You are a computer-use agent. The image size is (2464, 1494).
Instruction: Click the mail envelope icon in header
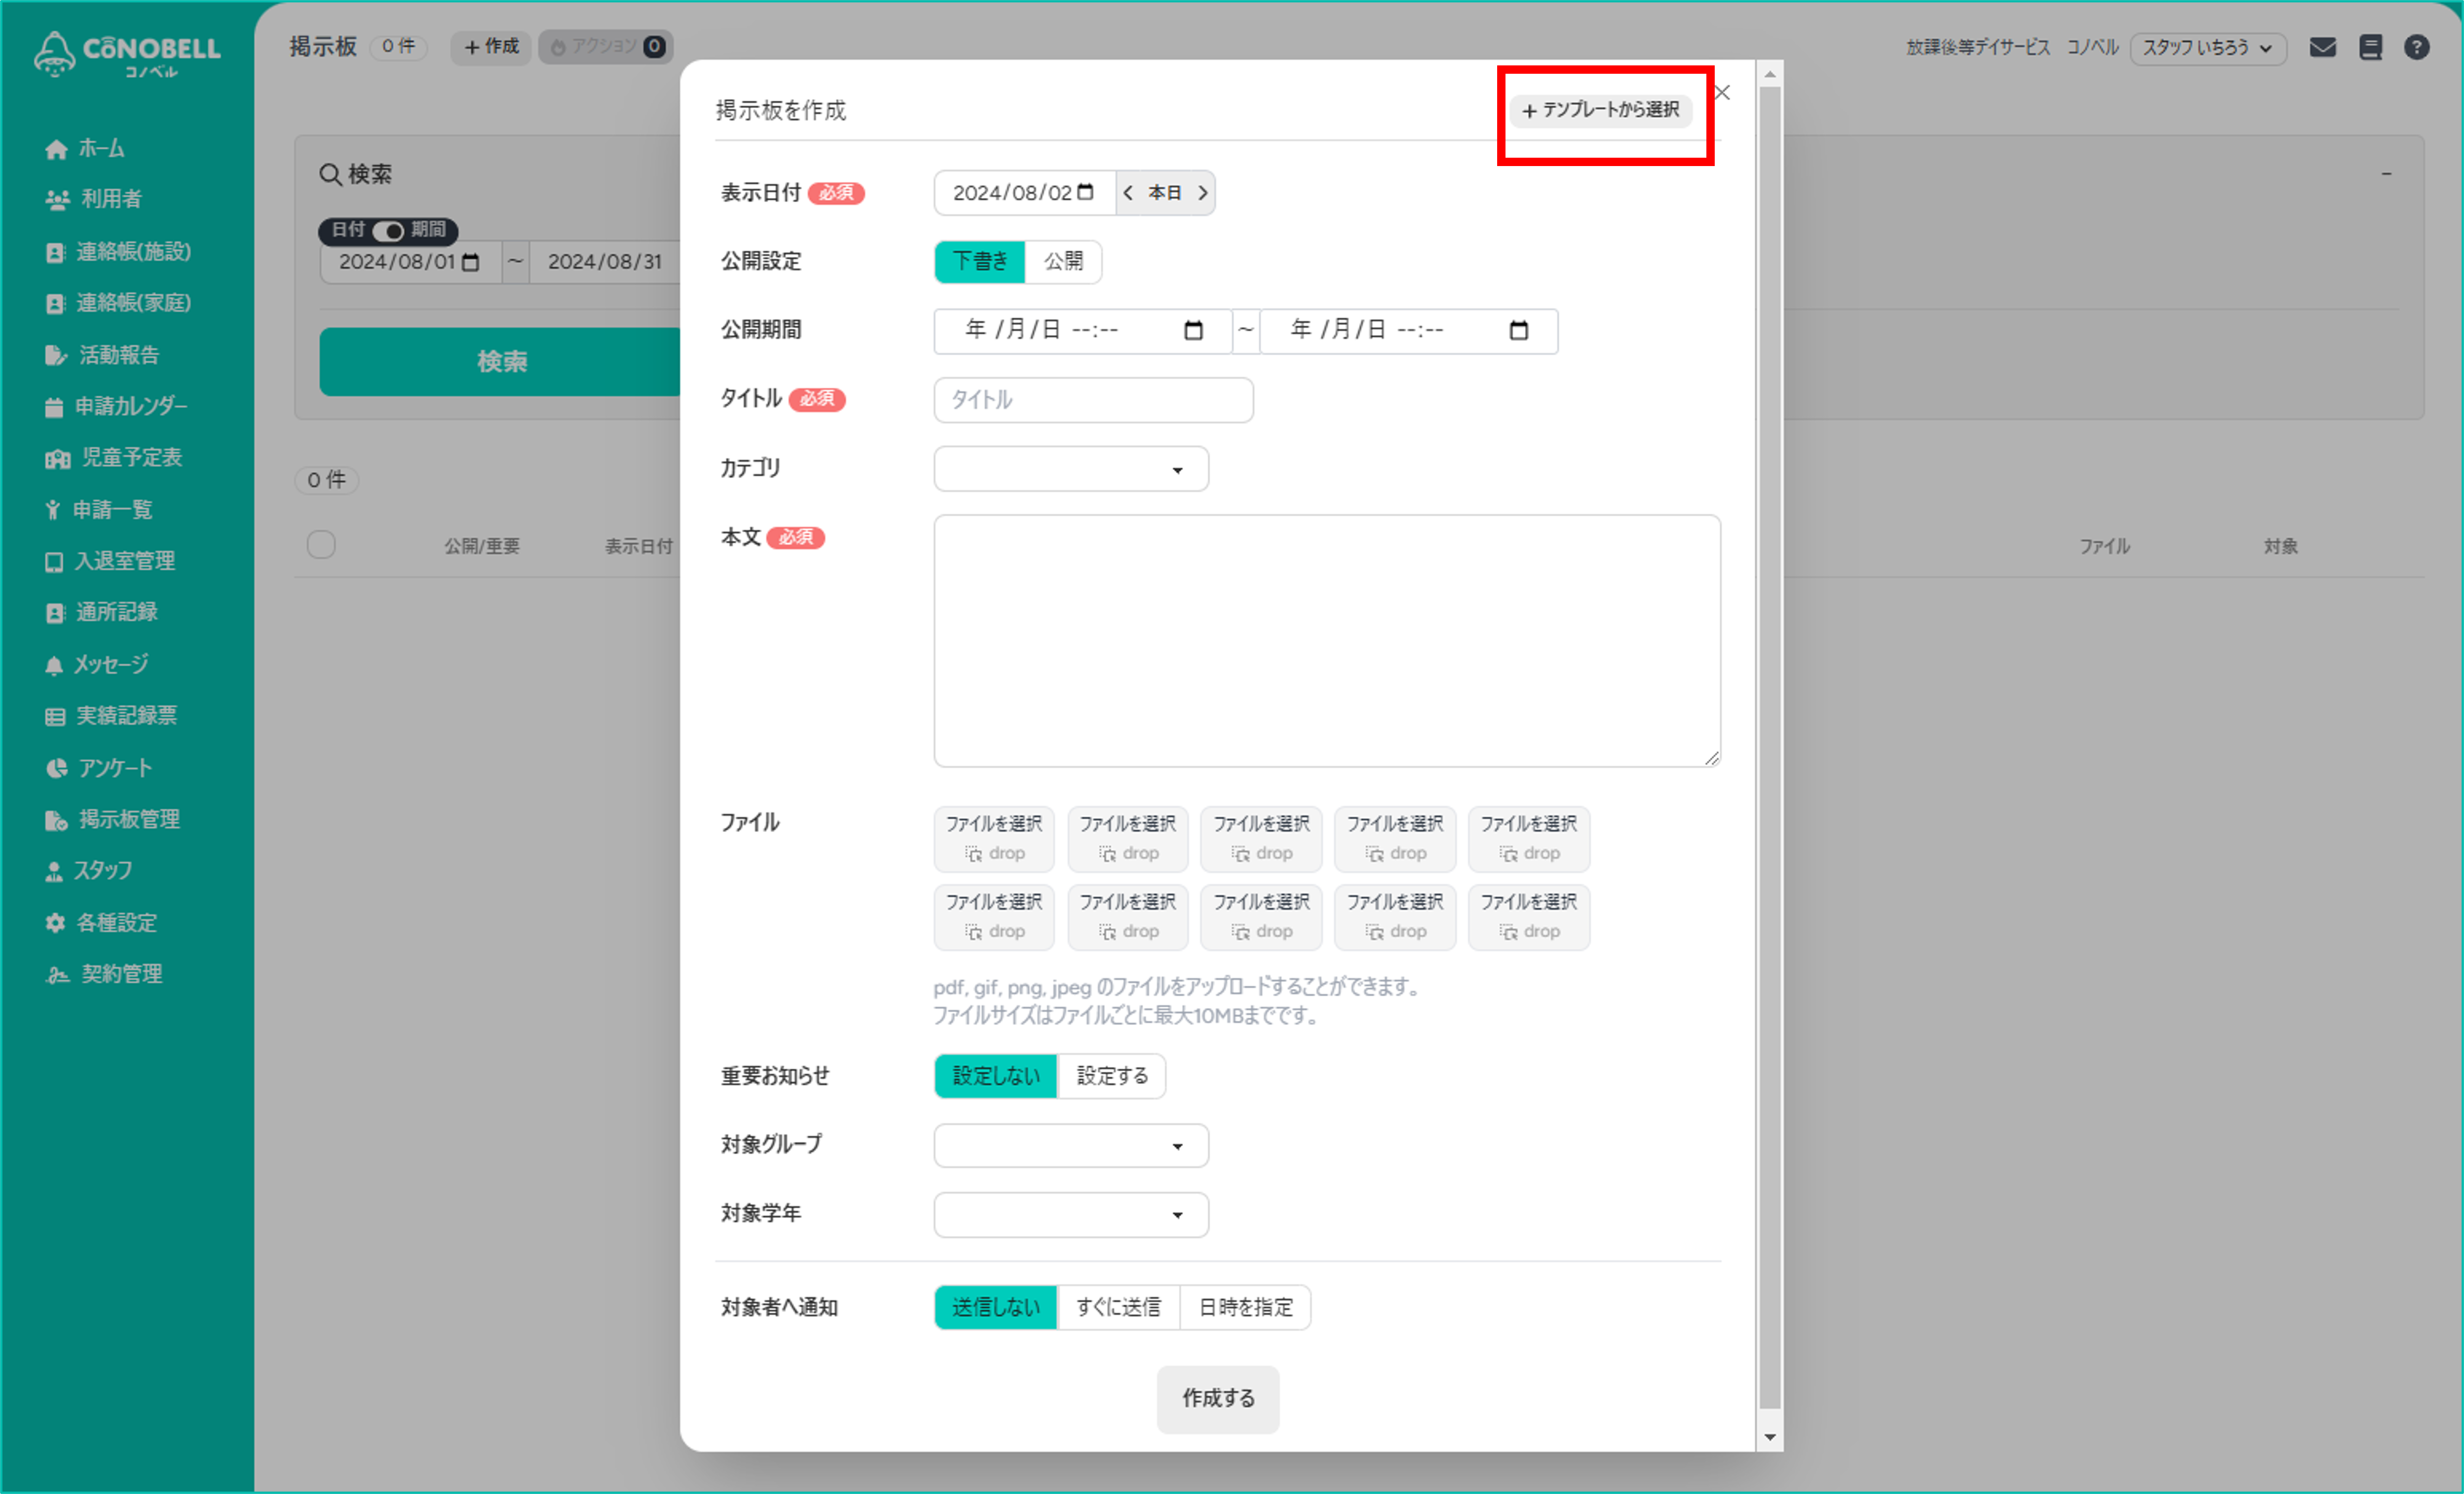[2322, 47]
